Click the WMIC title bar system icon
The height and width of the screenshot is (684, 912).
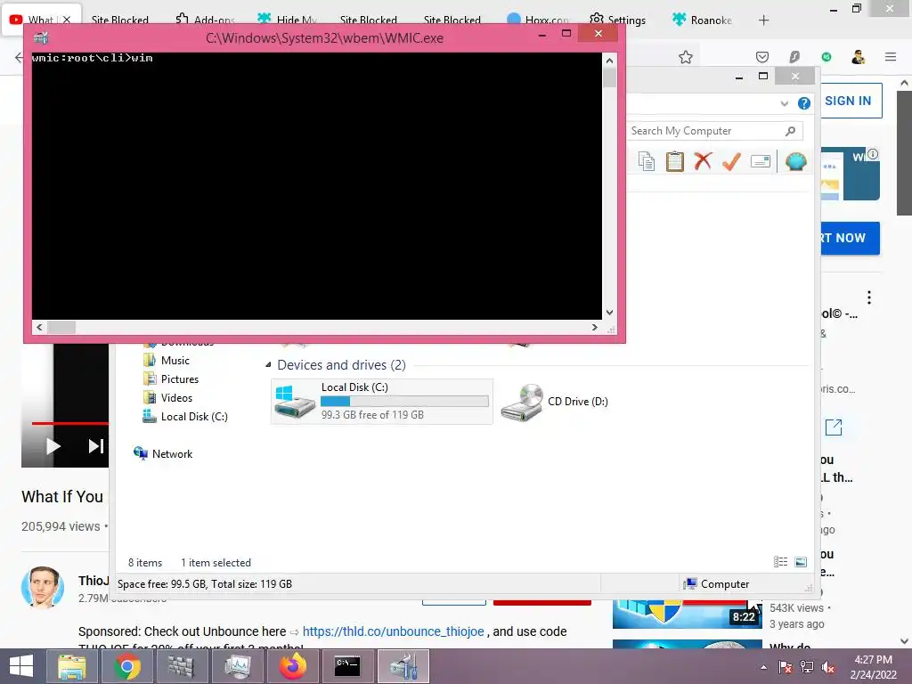coord(41,38)
